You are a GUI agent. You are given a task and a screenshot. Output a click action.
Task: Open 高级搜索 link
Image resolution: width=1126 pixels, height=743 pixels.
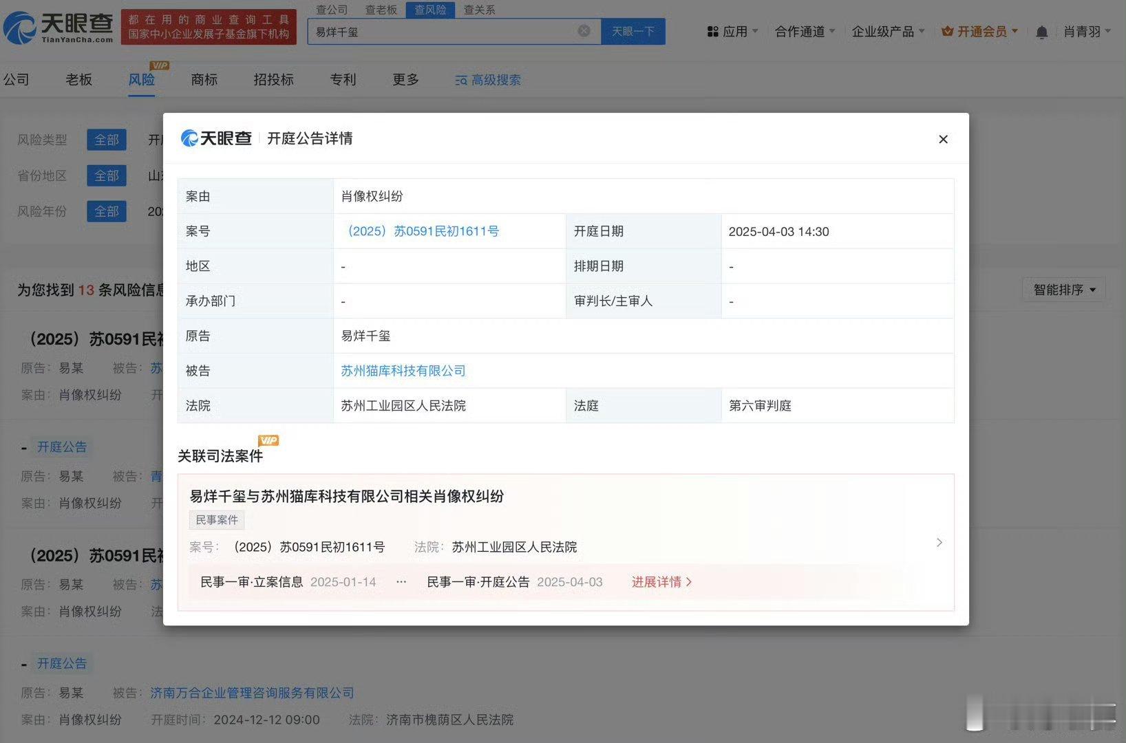(x=488, y=80)
